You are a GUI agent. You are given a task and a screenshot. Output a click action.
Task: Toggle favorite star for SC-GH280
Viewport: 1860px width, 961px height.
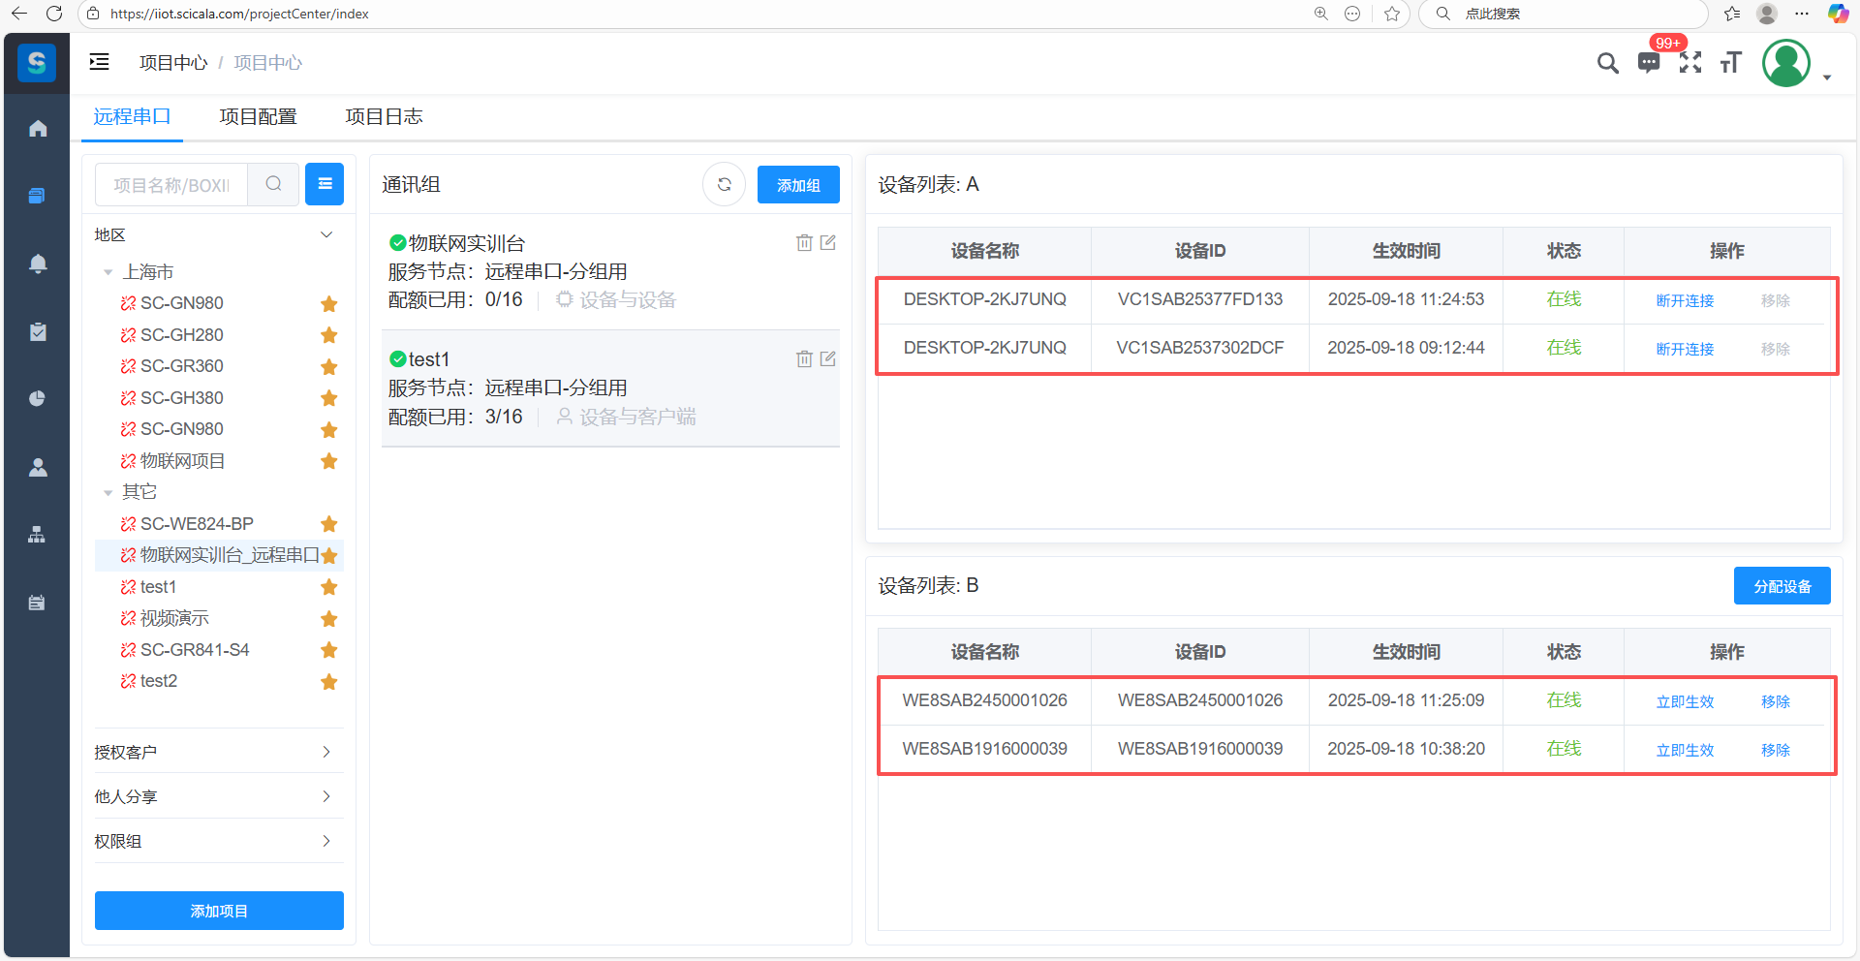[329, 335]
